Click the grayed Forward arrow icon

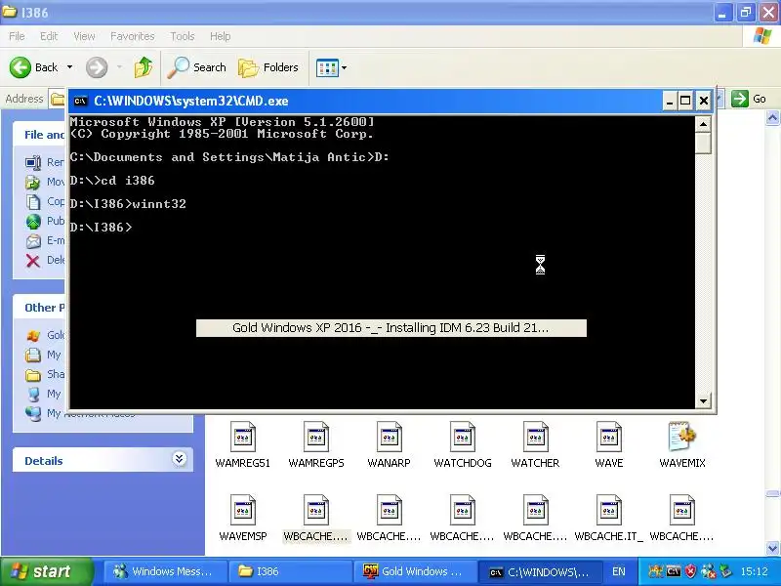(97, 67)
